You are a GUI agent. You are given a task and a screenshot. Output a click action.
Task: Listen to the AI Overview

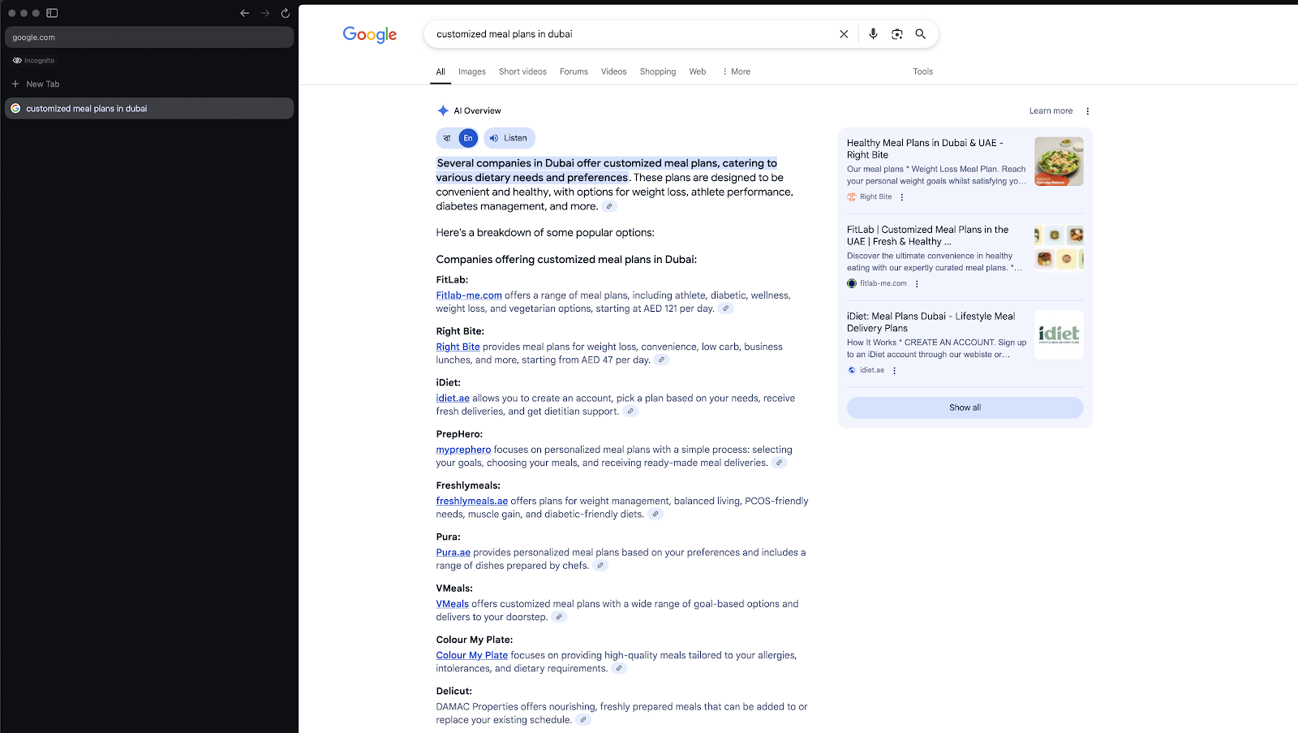pos(509,138)
